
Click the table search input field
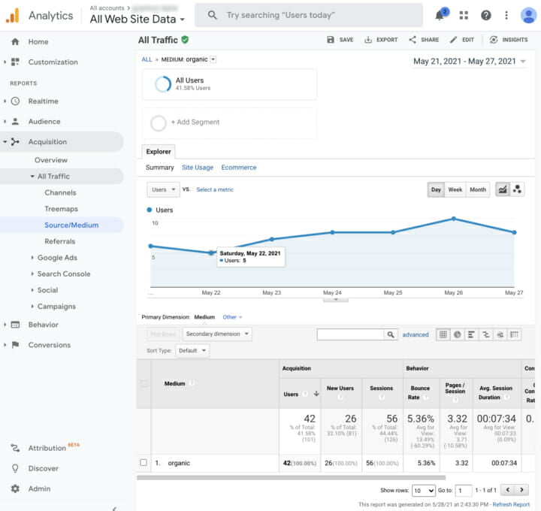[x=350, y=334]
